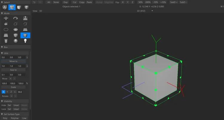Open the 3D menu
This screenshot has width=224, height=120.
pos(41,11)
